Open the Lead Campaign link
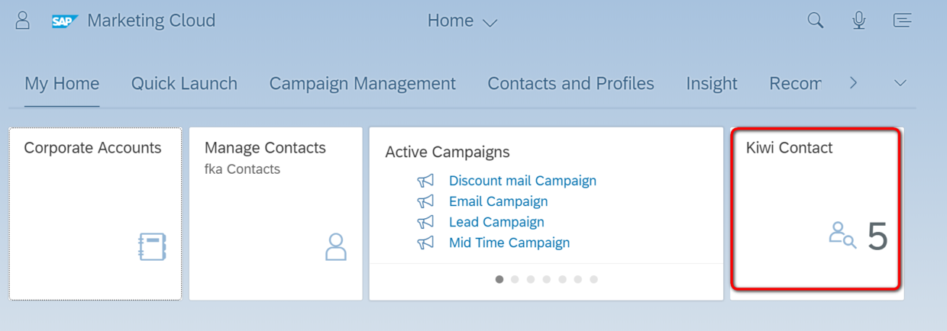 [496, 222]
